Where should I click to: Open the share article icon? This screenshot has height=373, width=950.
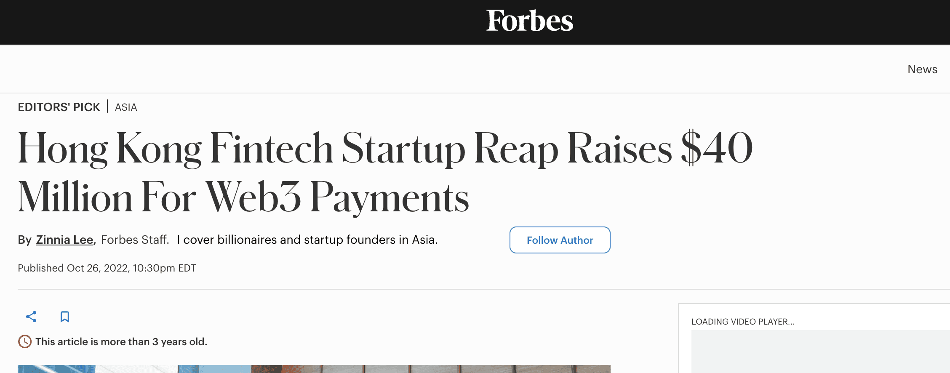pyautogui.click(x=31, y=317)
